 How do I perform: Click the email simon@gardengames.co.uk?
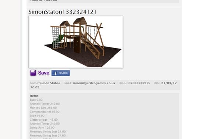tap(94, 83)
